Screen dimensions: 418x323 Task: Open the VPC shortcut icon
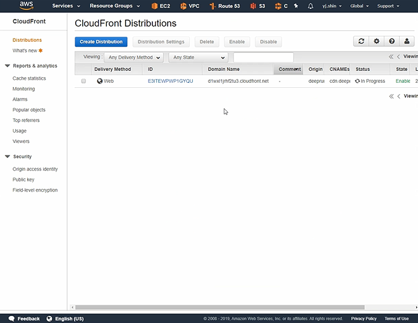tap(183, 6)
